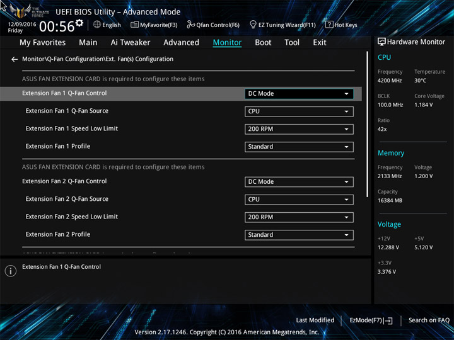Viewport: 454px width, 340px height.
Task: Start EZ Tuning Wizard(F11)
Action: [282, 25]
